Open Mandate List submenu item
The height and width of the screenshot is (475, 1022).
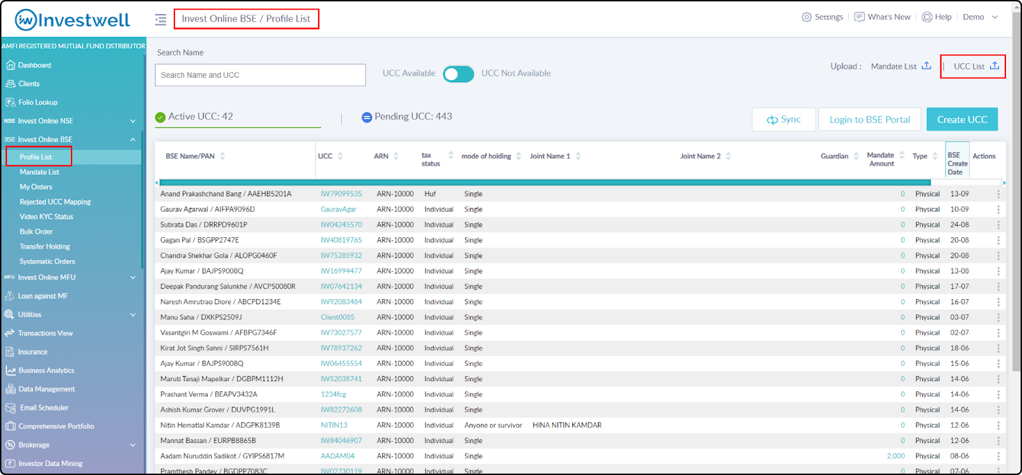(39, 172)
